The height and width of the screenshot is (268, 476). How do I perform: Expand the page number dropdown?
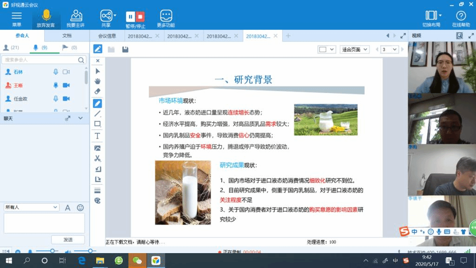tap(390, 49)
